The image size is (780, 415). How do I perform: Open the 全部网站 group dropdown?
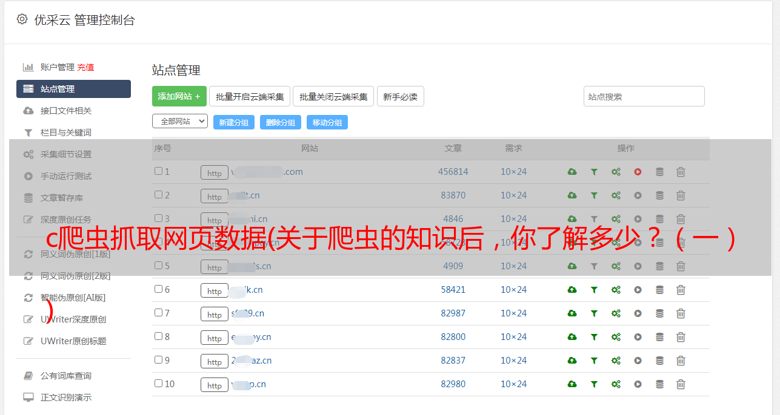[180, 122]
